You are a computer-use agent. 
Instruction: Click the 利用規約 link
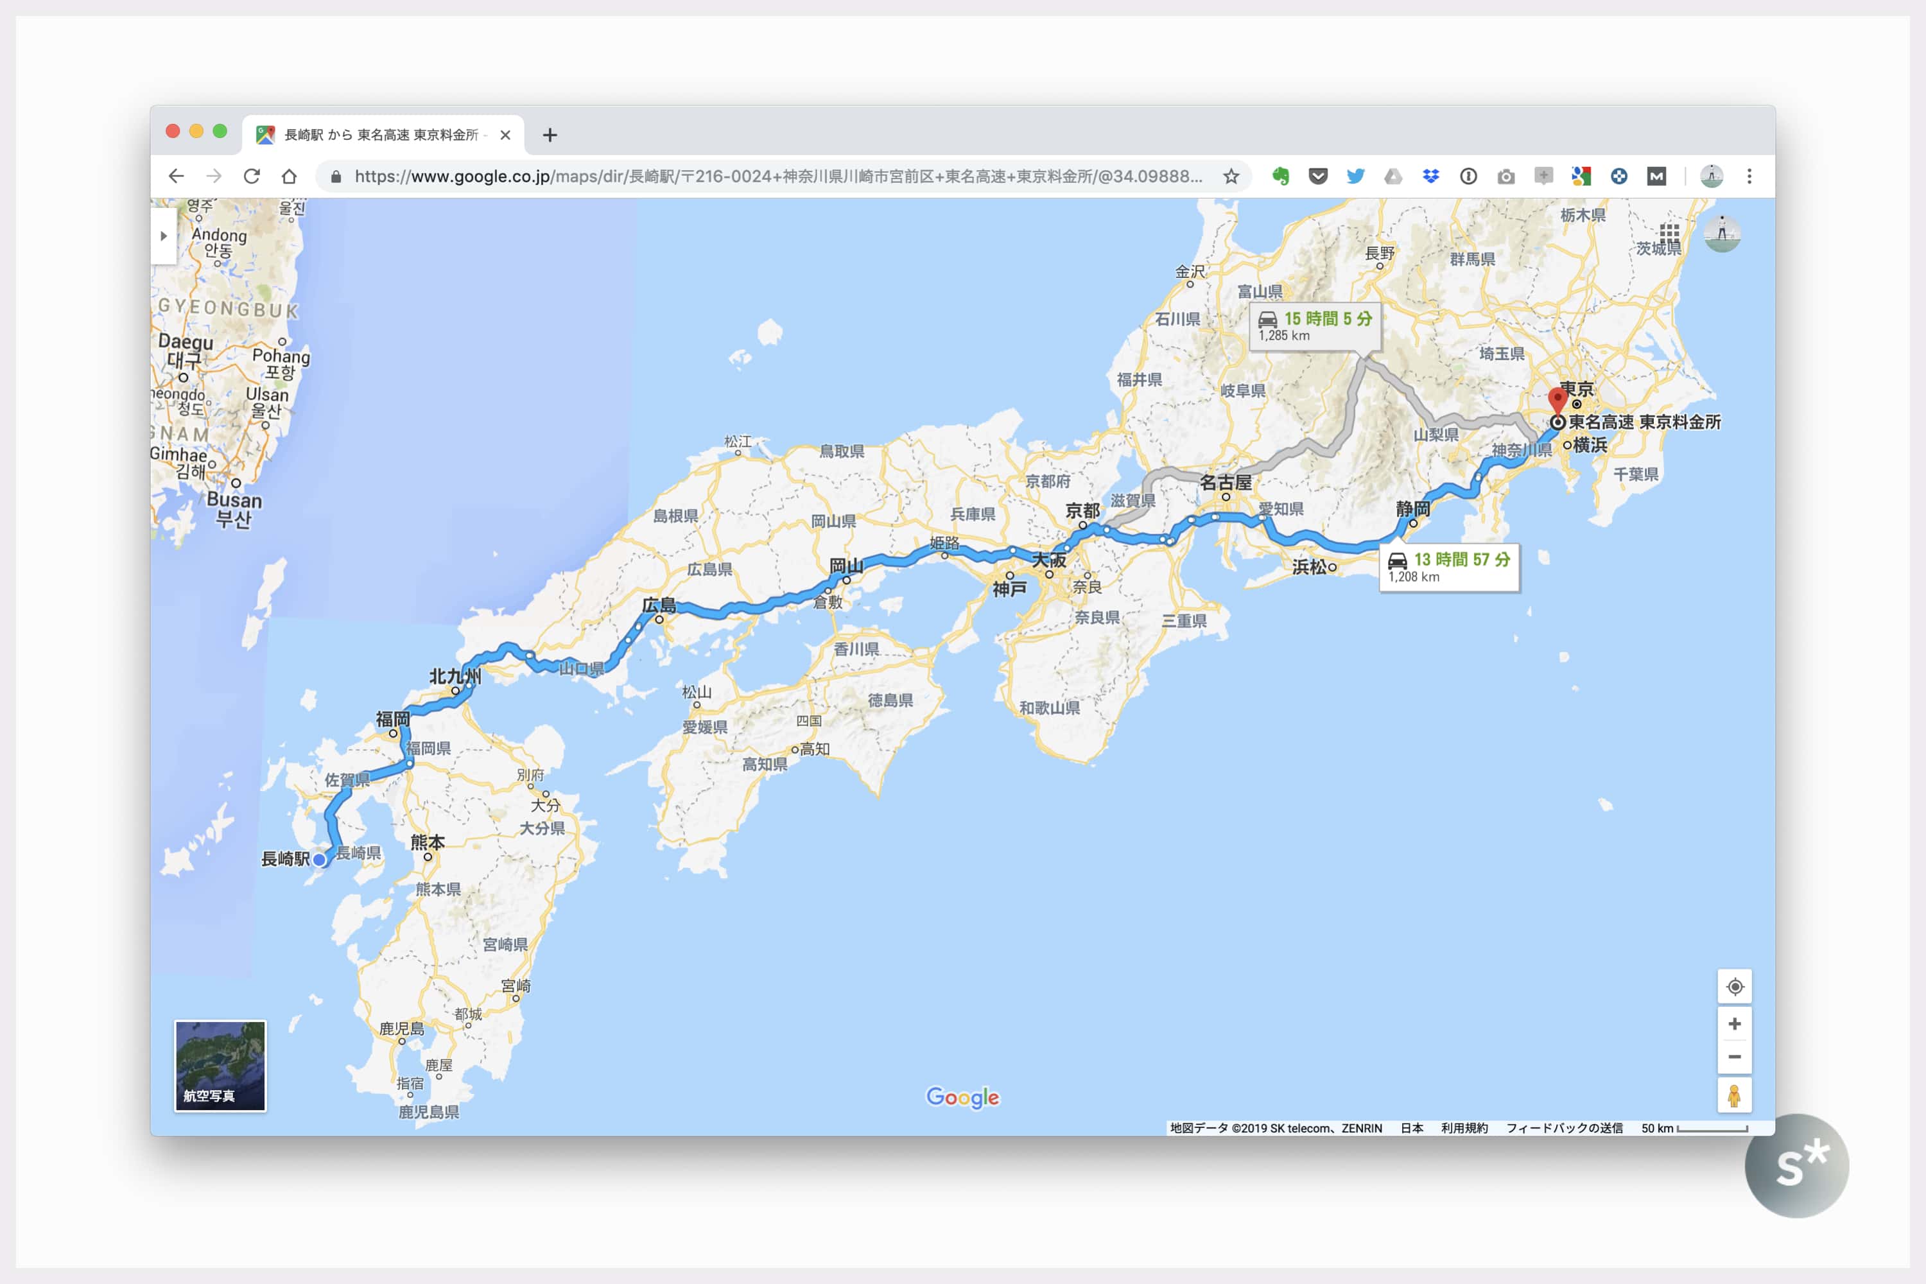pos(1464,1127)
